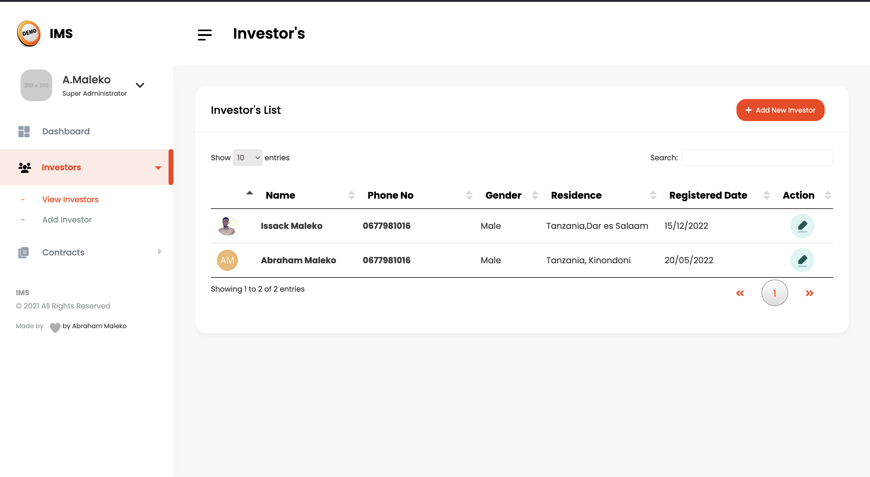870x477 pixels.
Task: Sort table by Registered Date column
Action: point(708,195)
